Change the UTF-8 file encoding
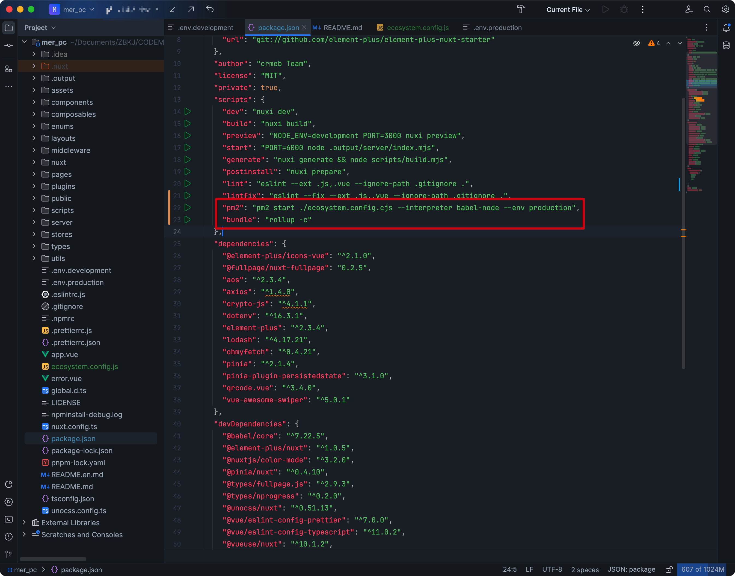The image size is (735, 576). click(x=552, y=570)
